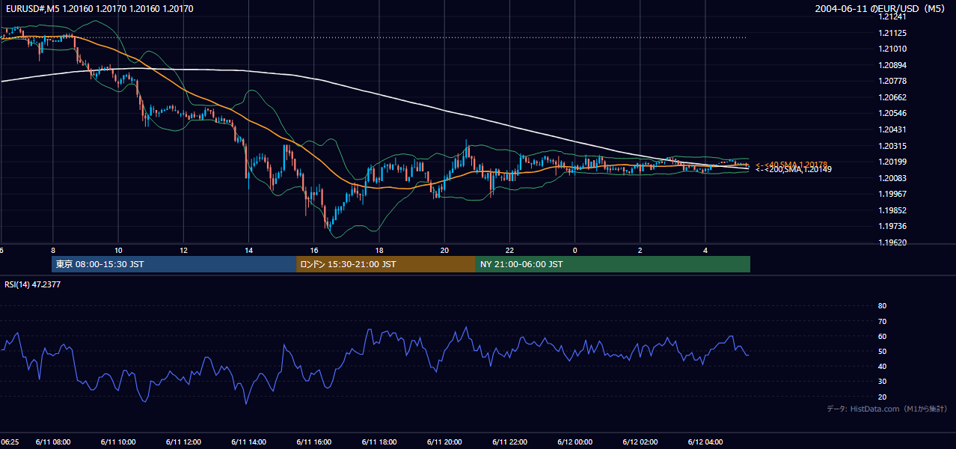Click price scale value 1.21010
This screenshot has height=449, width=956.
[x=892, y=49]
